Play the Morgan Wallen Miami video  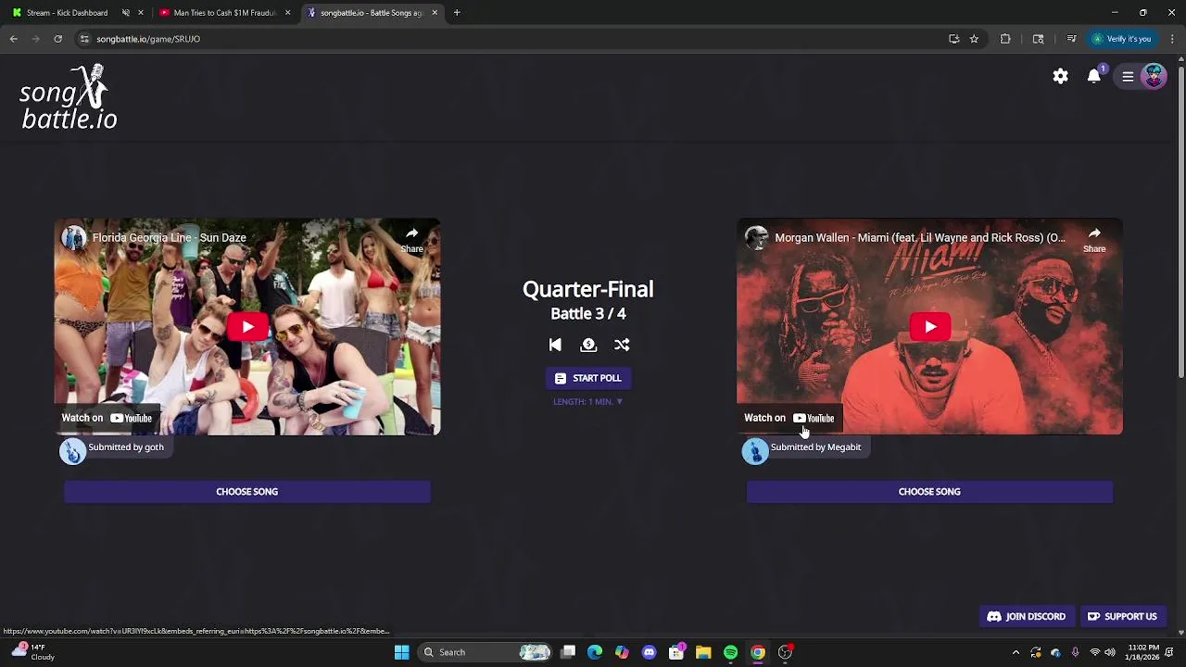click(x=930, y=327)
